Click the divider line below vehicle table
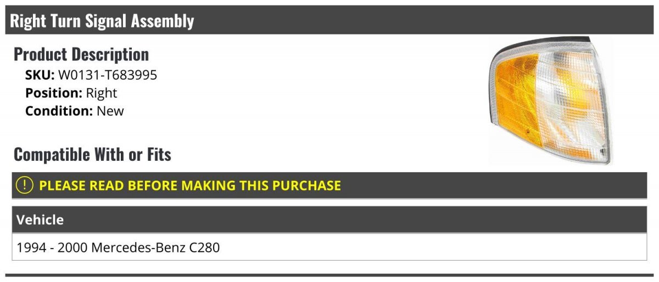 (x=329, y=275)
